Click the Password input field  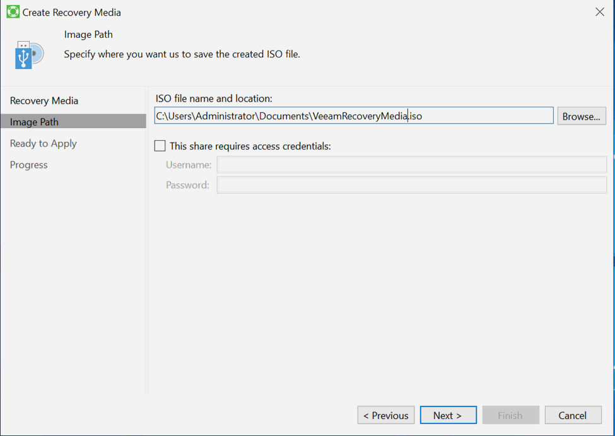[x=411, y=185]
